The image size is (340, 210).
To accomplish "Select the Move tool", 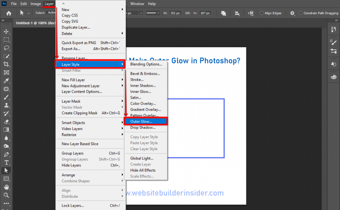I will pos(7,32).
